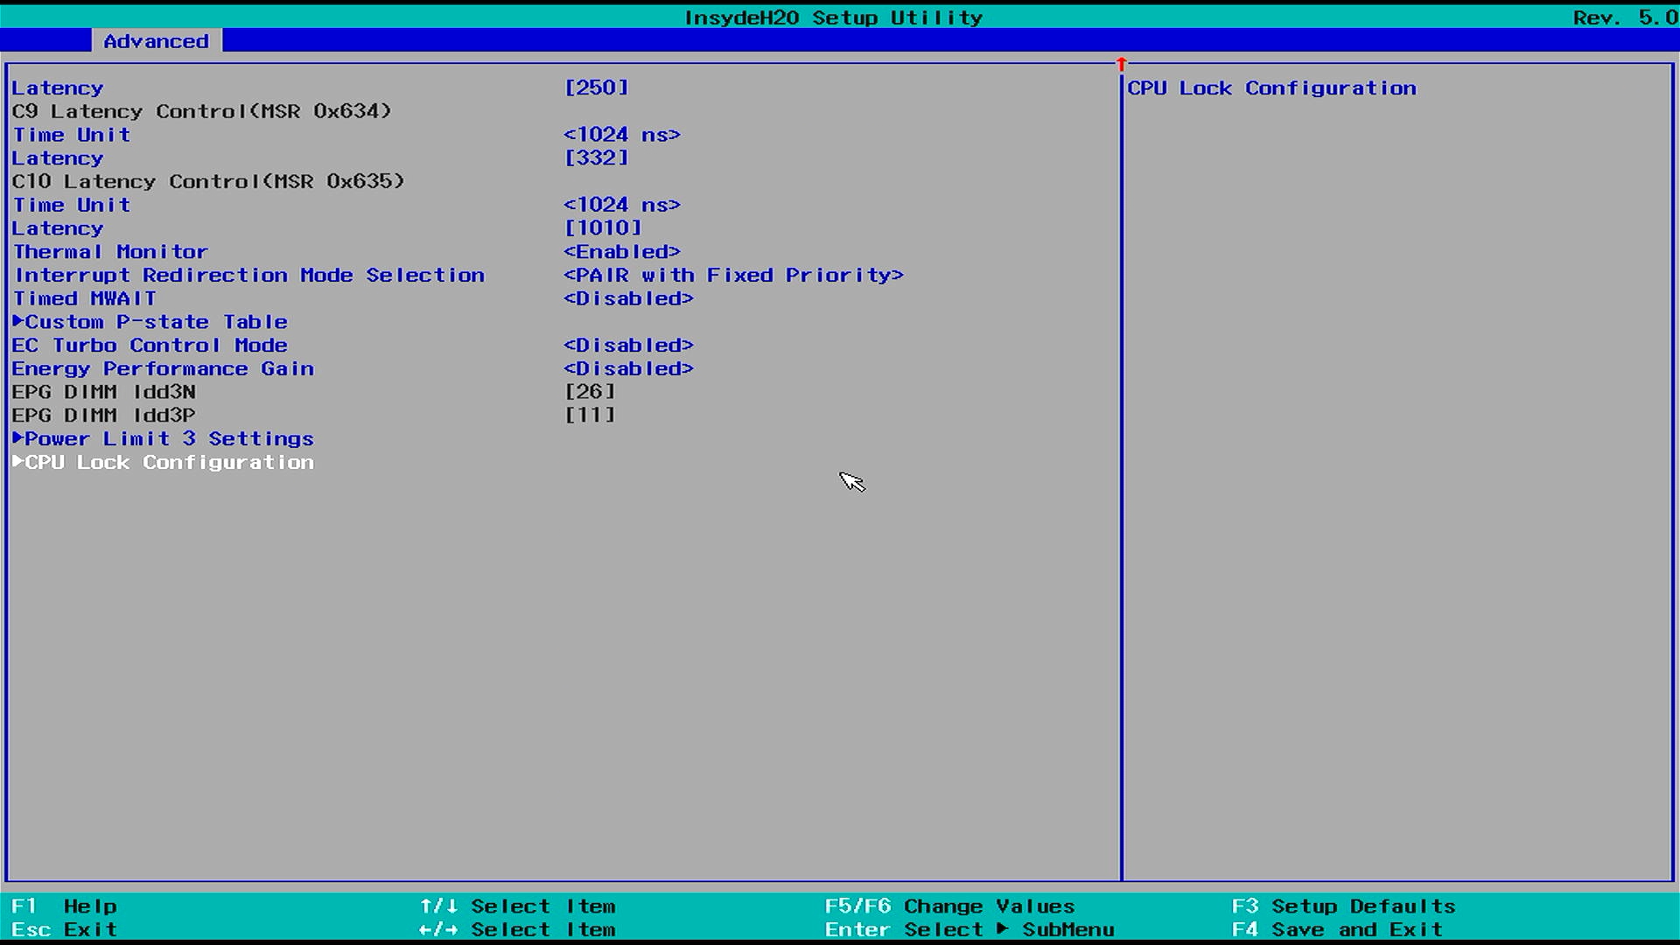The image size is (1680, 945).
Task: Edit C10 Latency value 1010
Action: point(603,228)
